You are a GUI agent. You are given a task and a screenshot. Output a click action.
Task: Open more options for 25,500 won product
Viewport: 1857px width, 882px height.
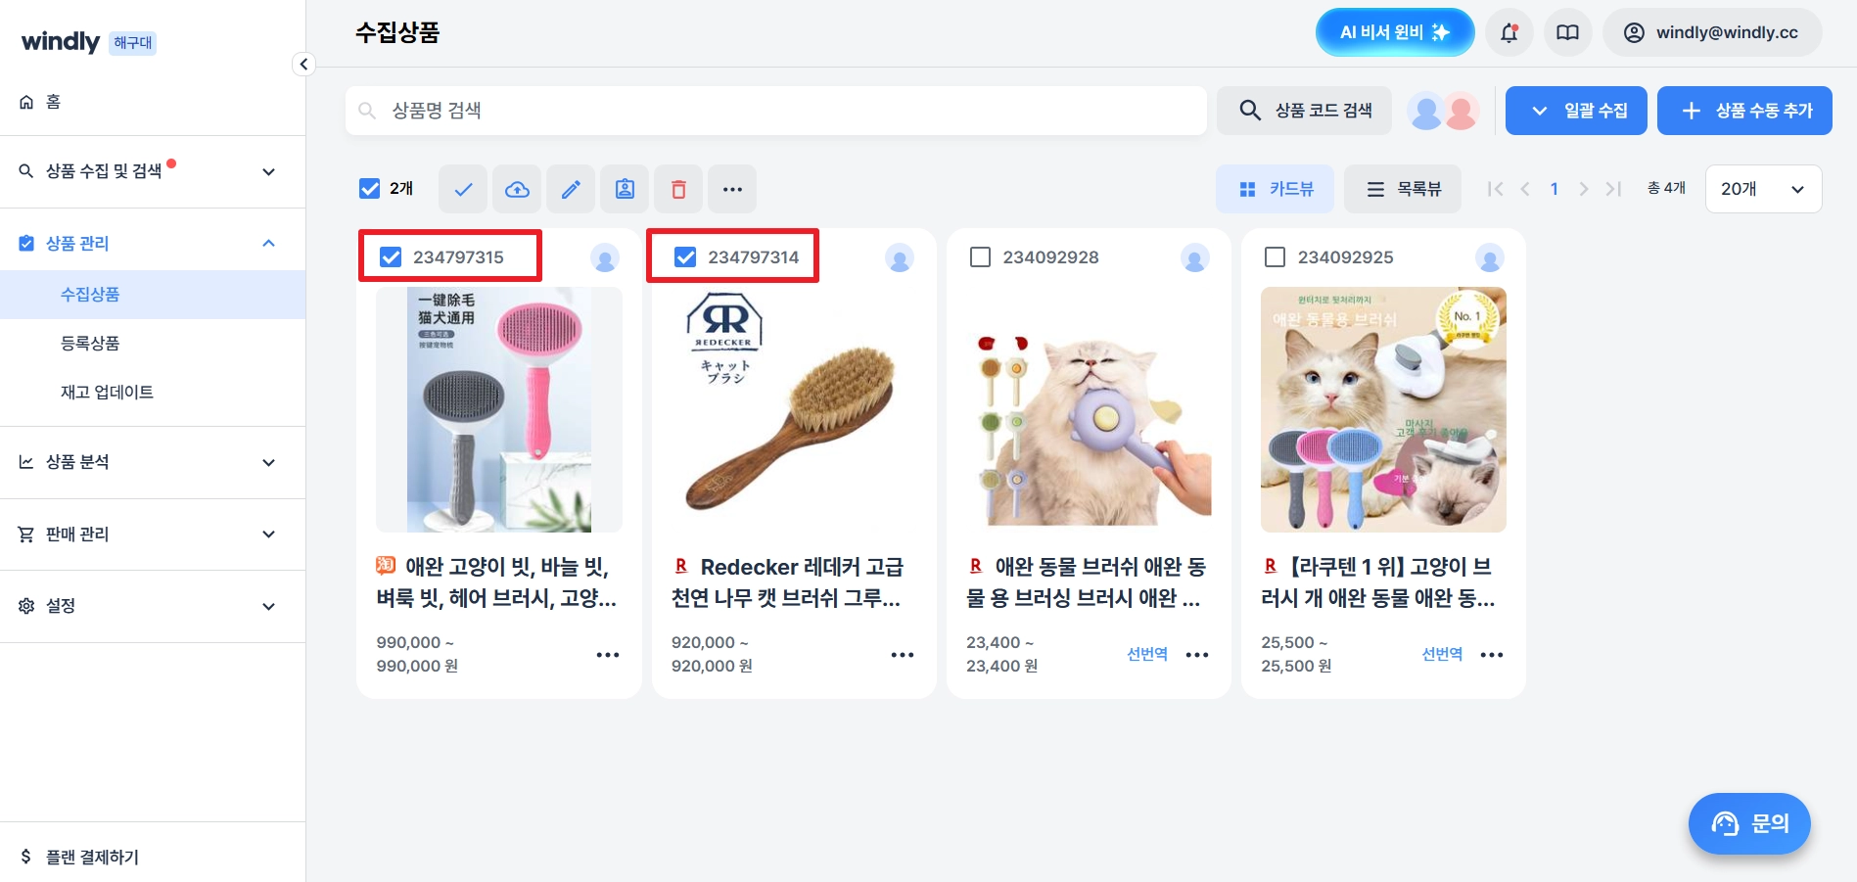pyautogui.click(x=1492, y=655)
